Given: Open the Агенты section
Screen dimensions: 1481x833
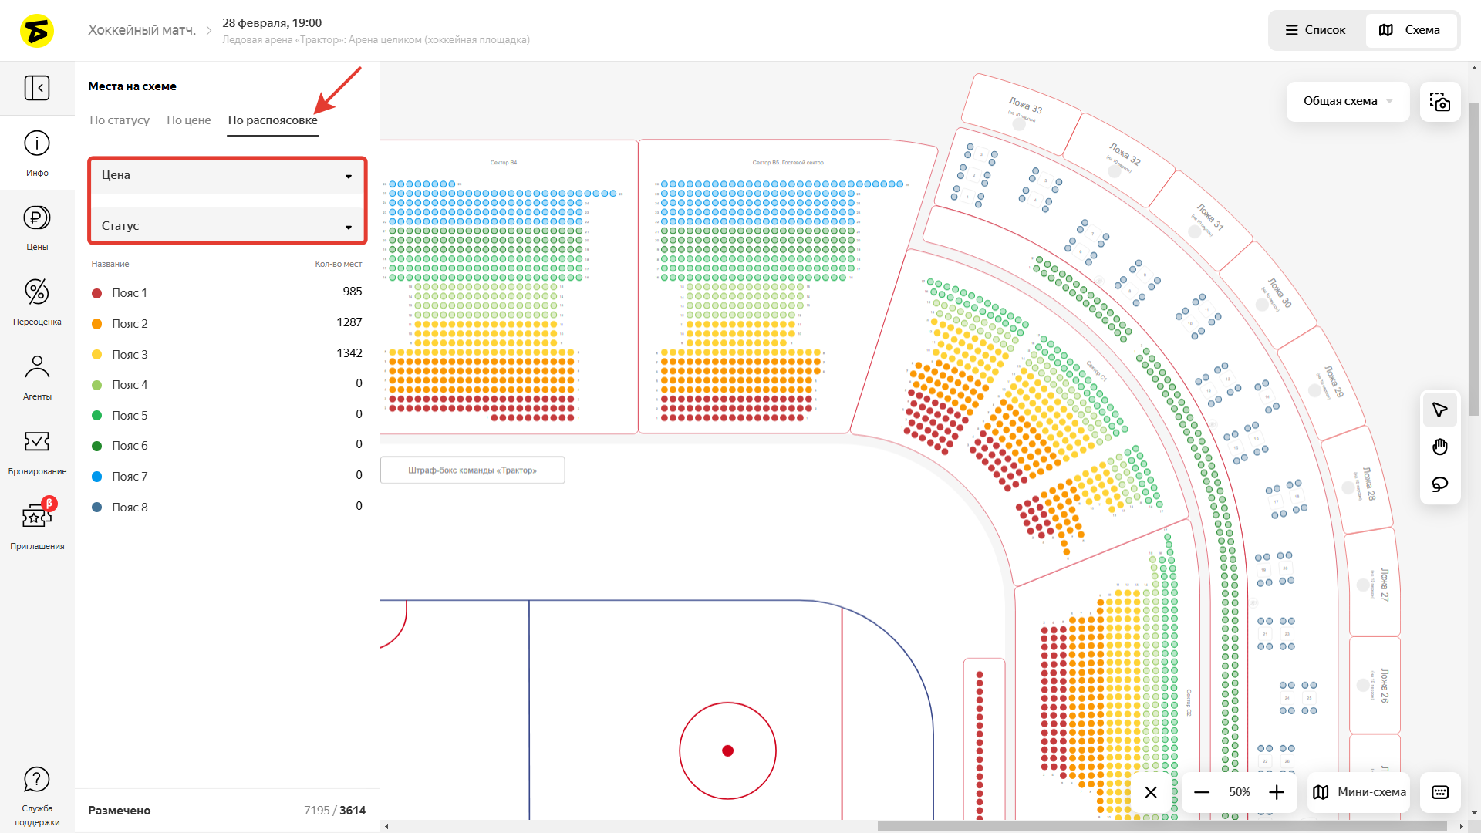Looking at the screenshot, I should click(37, 376).
